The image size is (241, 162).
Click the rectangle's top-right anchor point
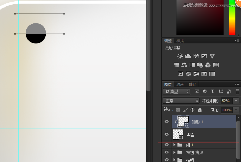point(64,14)
